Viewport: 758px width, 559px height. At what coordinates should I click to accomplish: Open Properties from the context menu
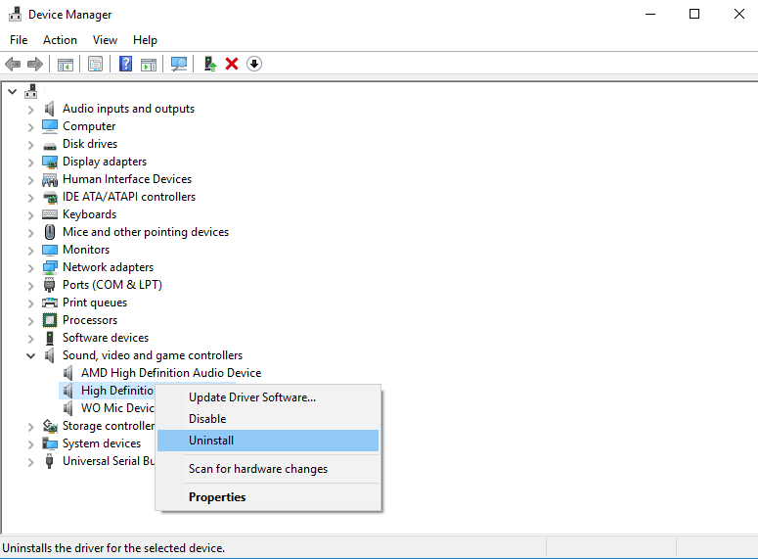pos(268,497)
